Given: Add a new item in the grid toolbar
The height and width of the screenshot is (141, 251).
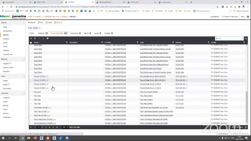Looking at the screenshot, I should pyautogui.click(x=31, y=38).
